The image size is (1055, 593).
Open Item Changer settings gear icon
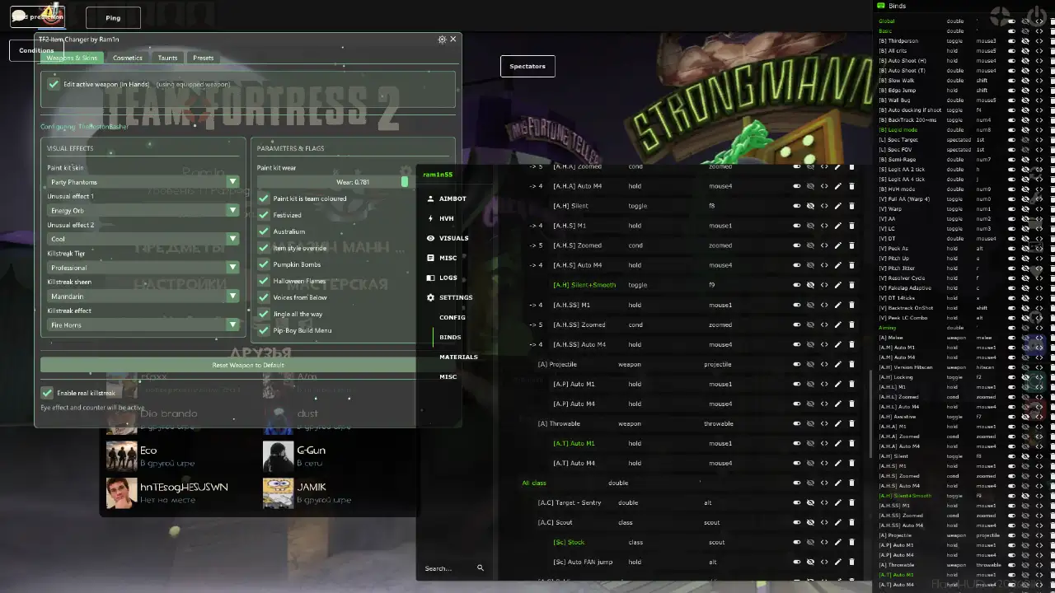tap(442, 40)
